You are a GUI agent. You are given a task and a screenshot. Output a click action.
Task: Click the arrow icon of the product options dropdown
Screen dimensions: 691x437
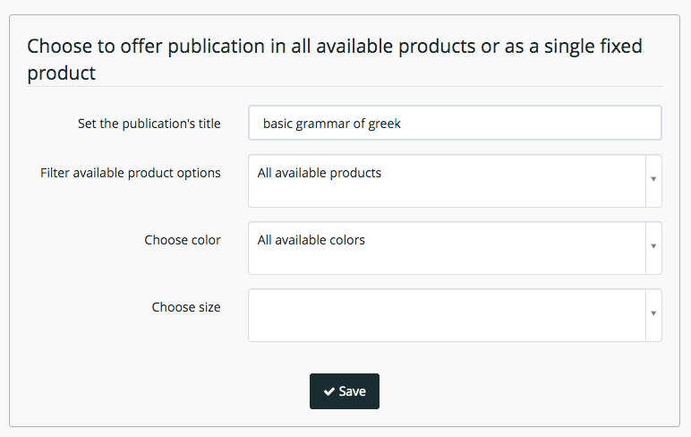click(x=653, y=179)
